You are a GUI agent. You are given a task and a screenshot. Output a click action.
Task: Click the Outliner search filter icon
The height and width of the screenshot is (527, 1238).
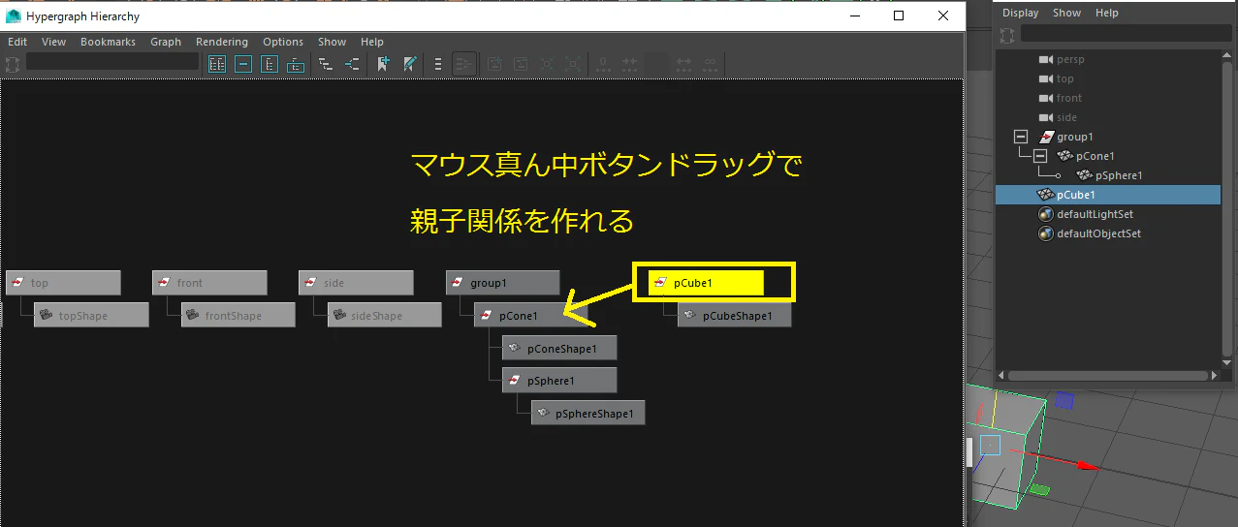point(1007,34)
